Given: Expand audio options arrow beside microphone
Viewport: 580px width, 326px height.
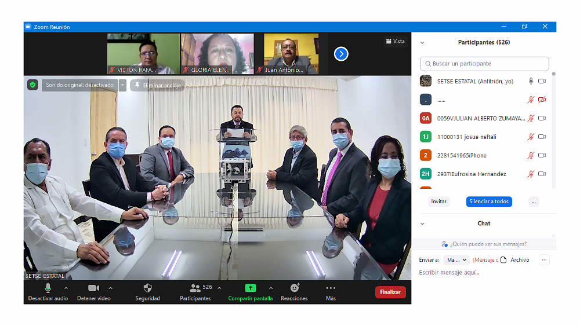Looking at the screenshot, I should pos(66,288).
